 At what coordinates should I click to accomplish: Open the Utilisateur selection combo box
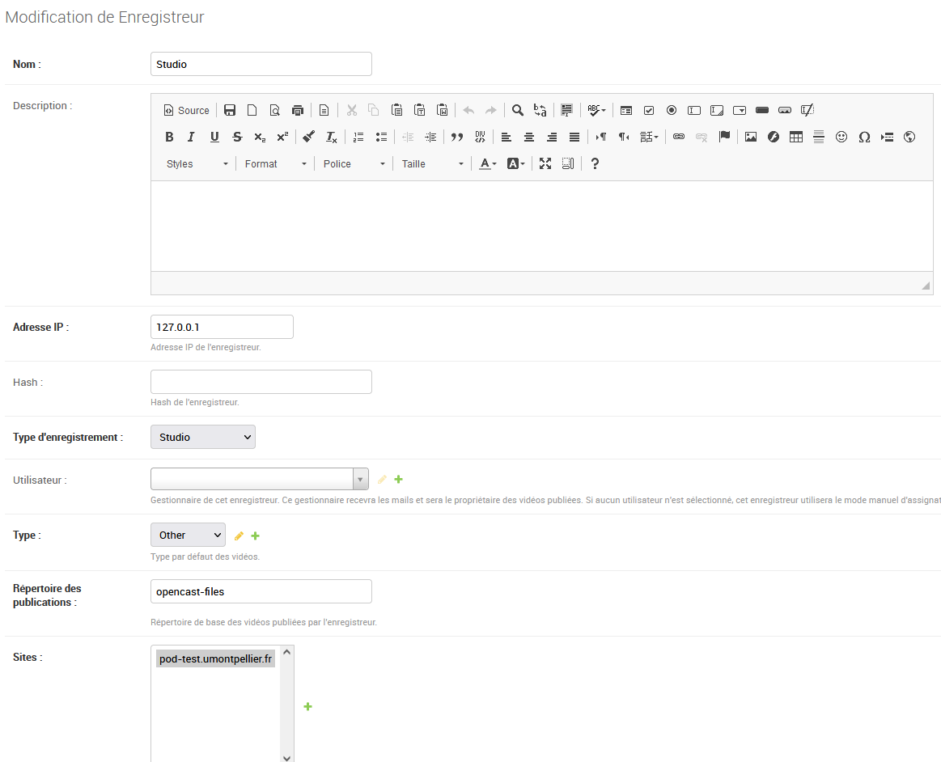pyautogui.click(x=259, y=479)
